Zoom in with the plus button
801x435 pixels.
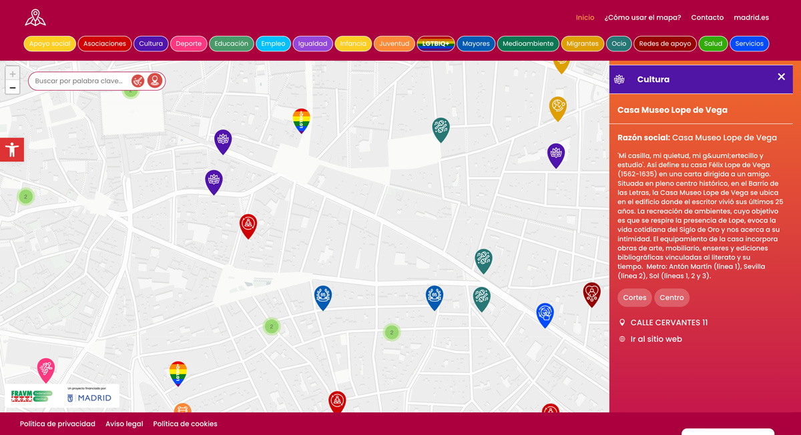[x=12, y=73]
